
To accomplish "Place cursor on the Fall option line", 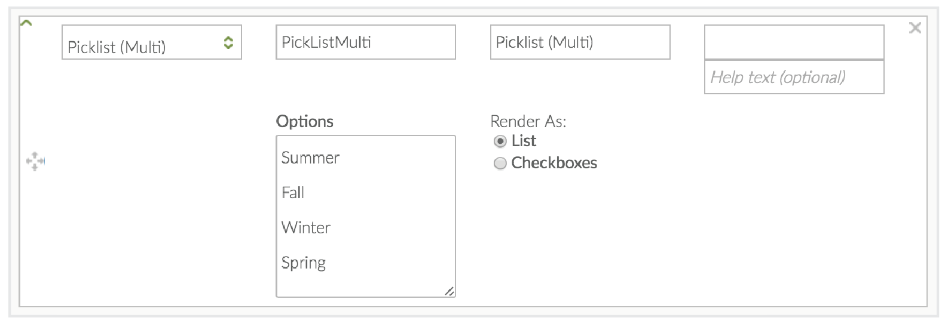I will (293, 193).
